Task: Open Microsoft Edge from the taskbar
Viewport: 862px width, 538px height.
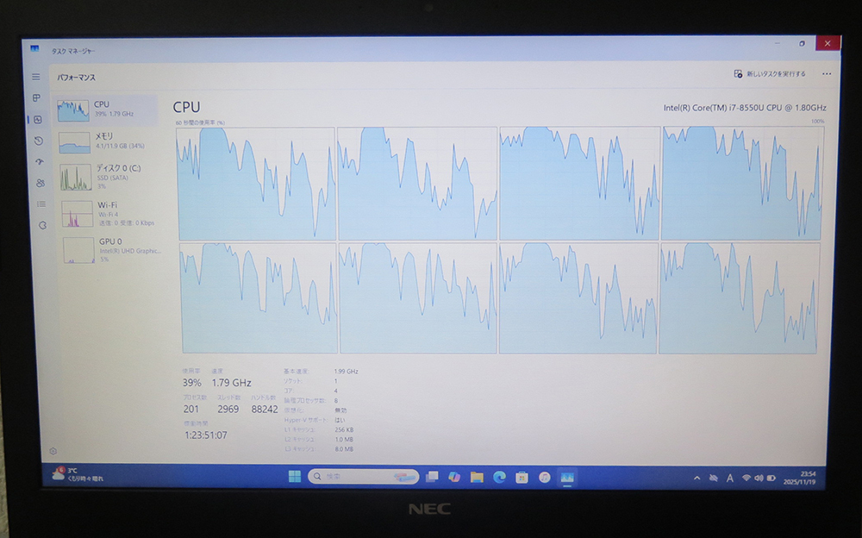Action: 499,477
